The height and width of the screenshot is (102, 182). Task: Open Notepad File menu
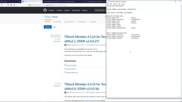(x=108, y=4)
